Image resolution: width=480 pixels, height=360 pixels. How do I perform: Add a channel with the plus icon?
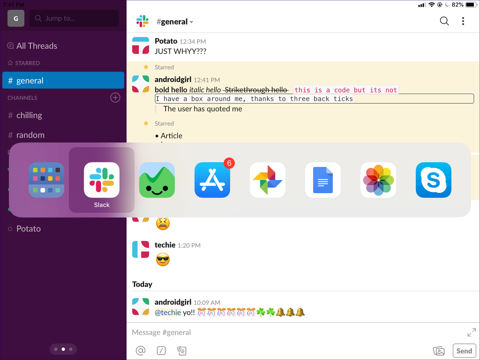(115, 98)
